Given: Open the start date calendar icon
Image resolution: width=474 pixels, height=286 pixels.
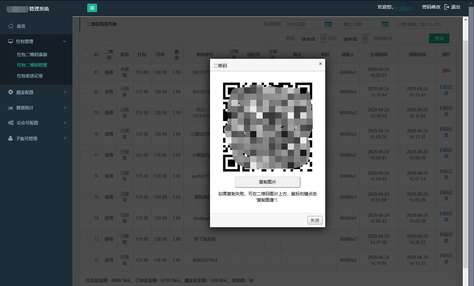Looking at the screenshot, I should point(328,24).
